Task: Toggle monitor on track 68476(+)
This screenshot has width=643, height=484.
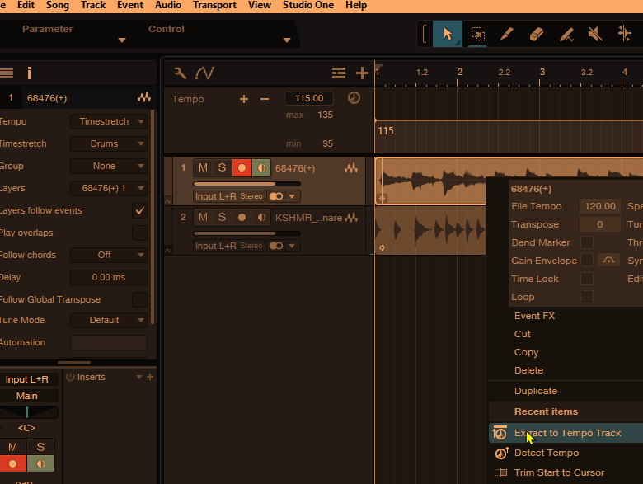Action: [x=260, y=168]
